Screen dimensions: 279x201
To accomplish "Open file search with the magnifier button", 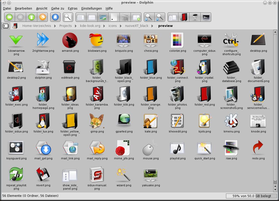I will (68, 17).
